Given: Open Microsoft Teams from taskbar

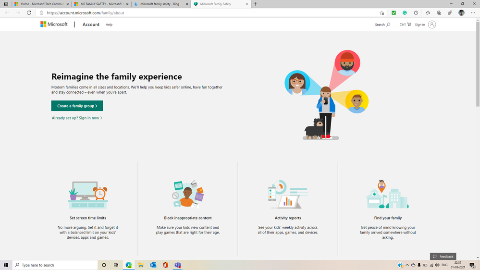Looking at the screenshot, I should click(178, 265).
